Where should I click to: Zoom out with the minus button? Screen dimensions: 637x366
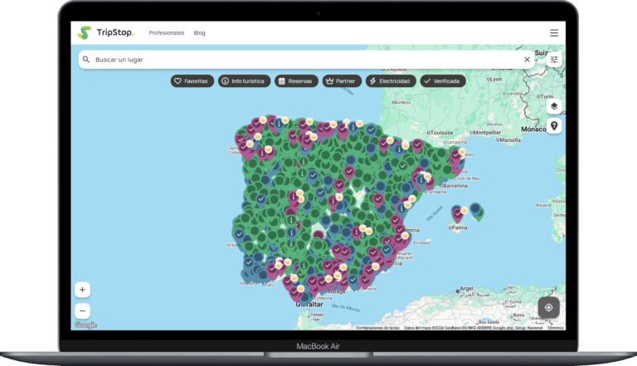82,311
